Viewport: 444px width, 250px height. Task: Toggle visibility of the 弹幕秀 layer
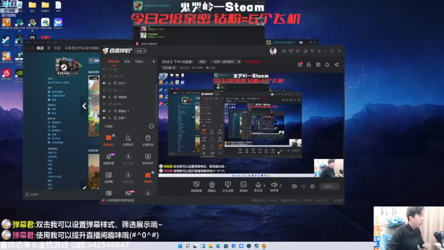[x=104, y=97]
